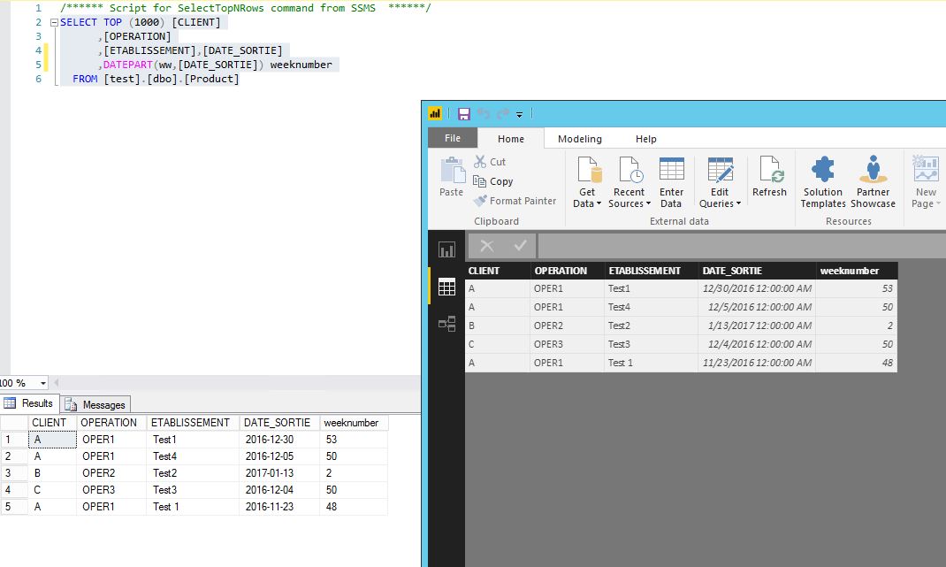Click the DATEPART keyword in SQL editor
Viewport: 946px width, 567px height.
point(128,65)
